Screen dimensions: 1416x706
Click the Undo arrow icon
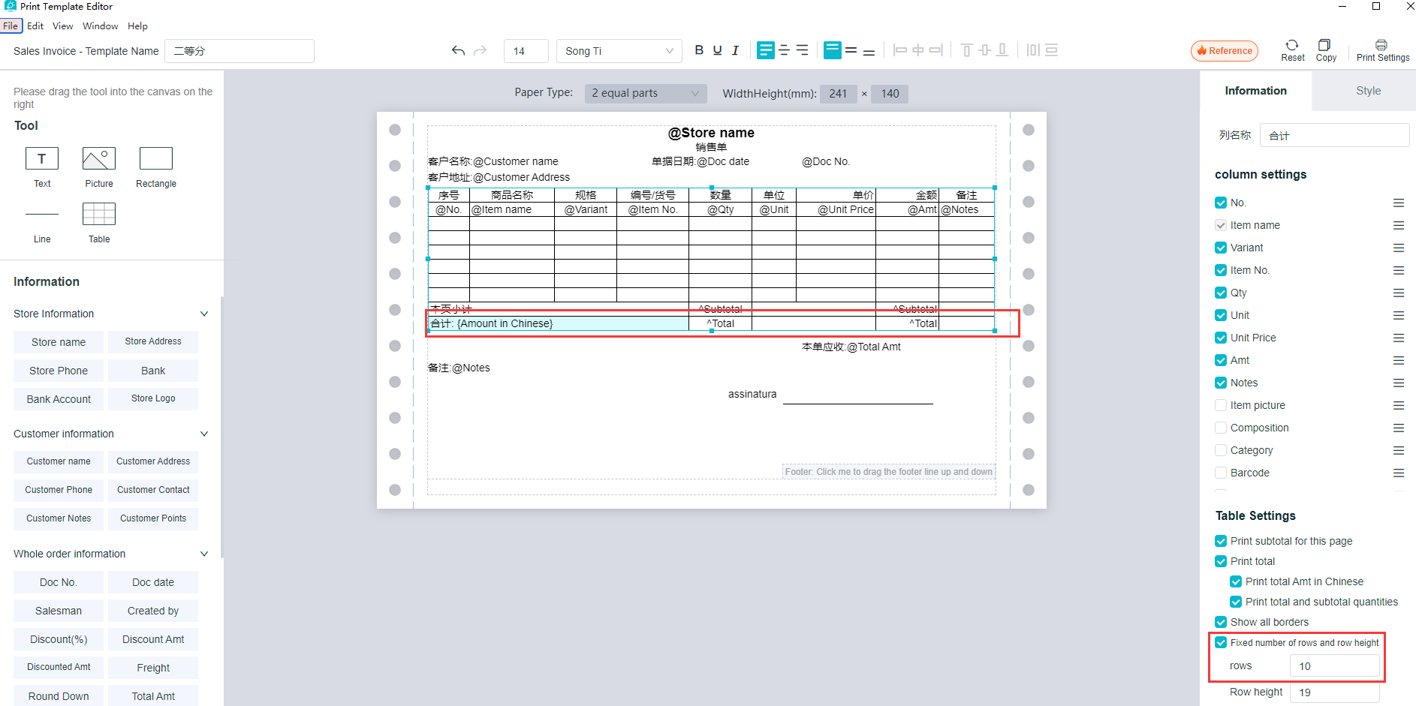[458, 51]
